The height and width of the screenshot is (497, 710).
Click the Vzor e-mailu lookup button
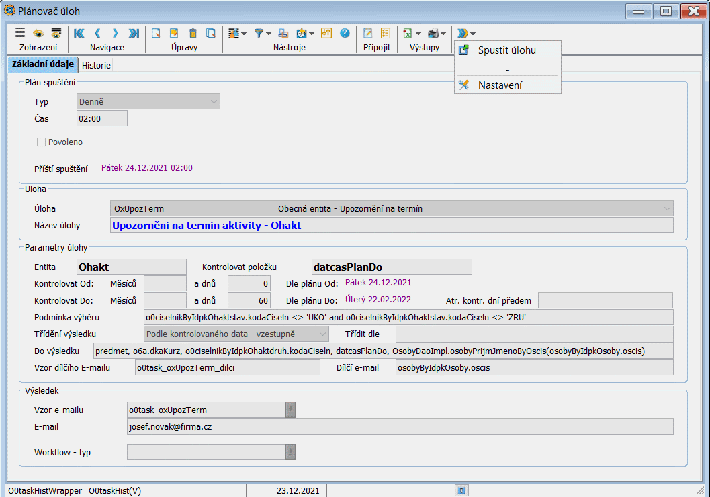coord(290,410)
